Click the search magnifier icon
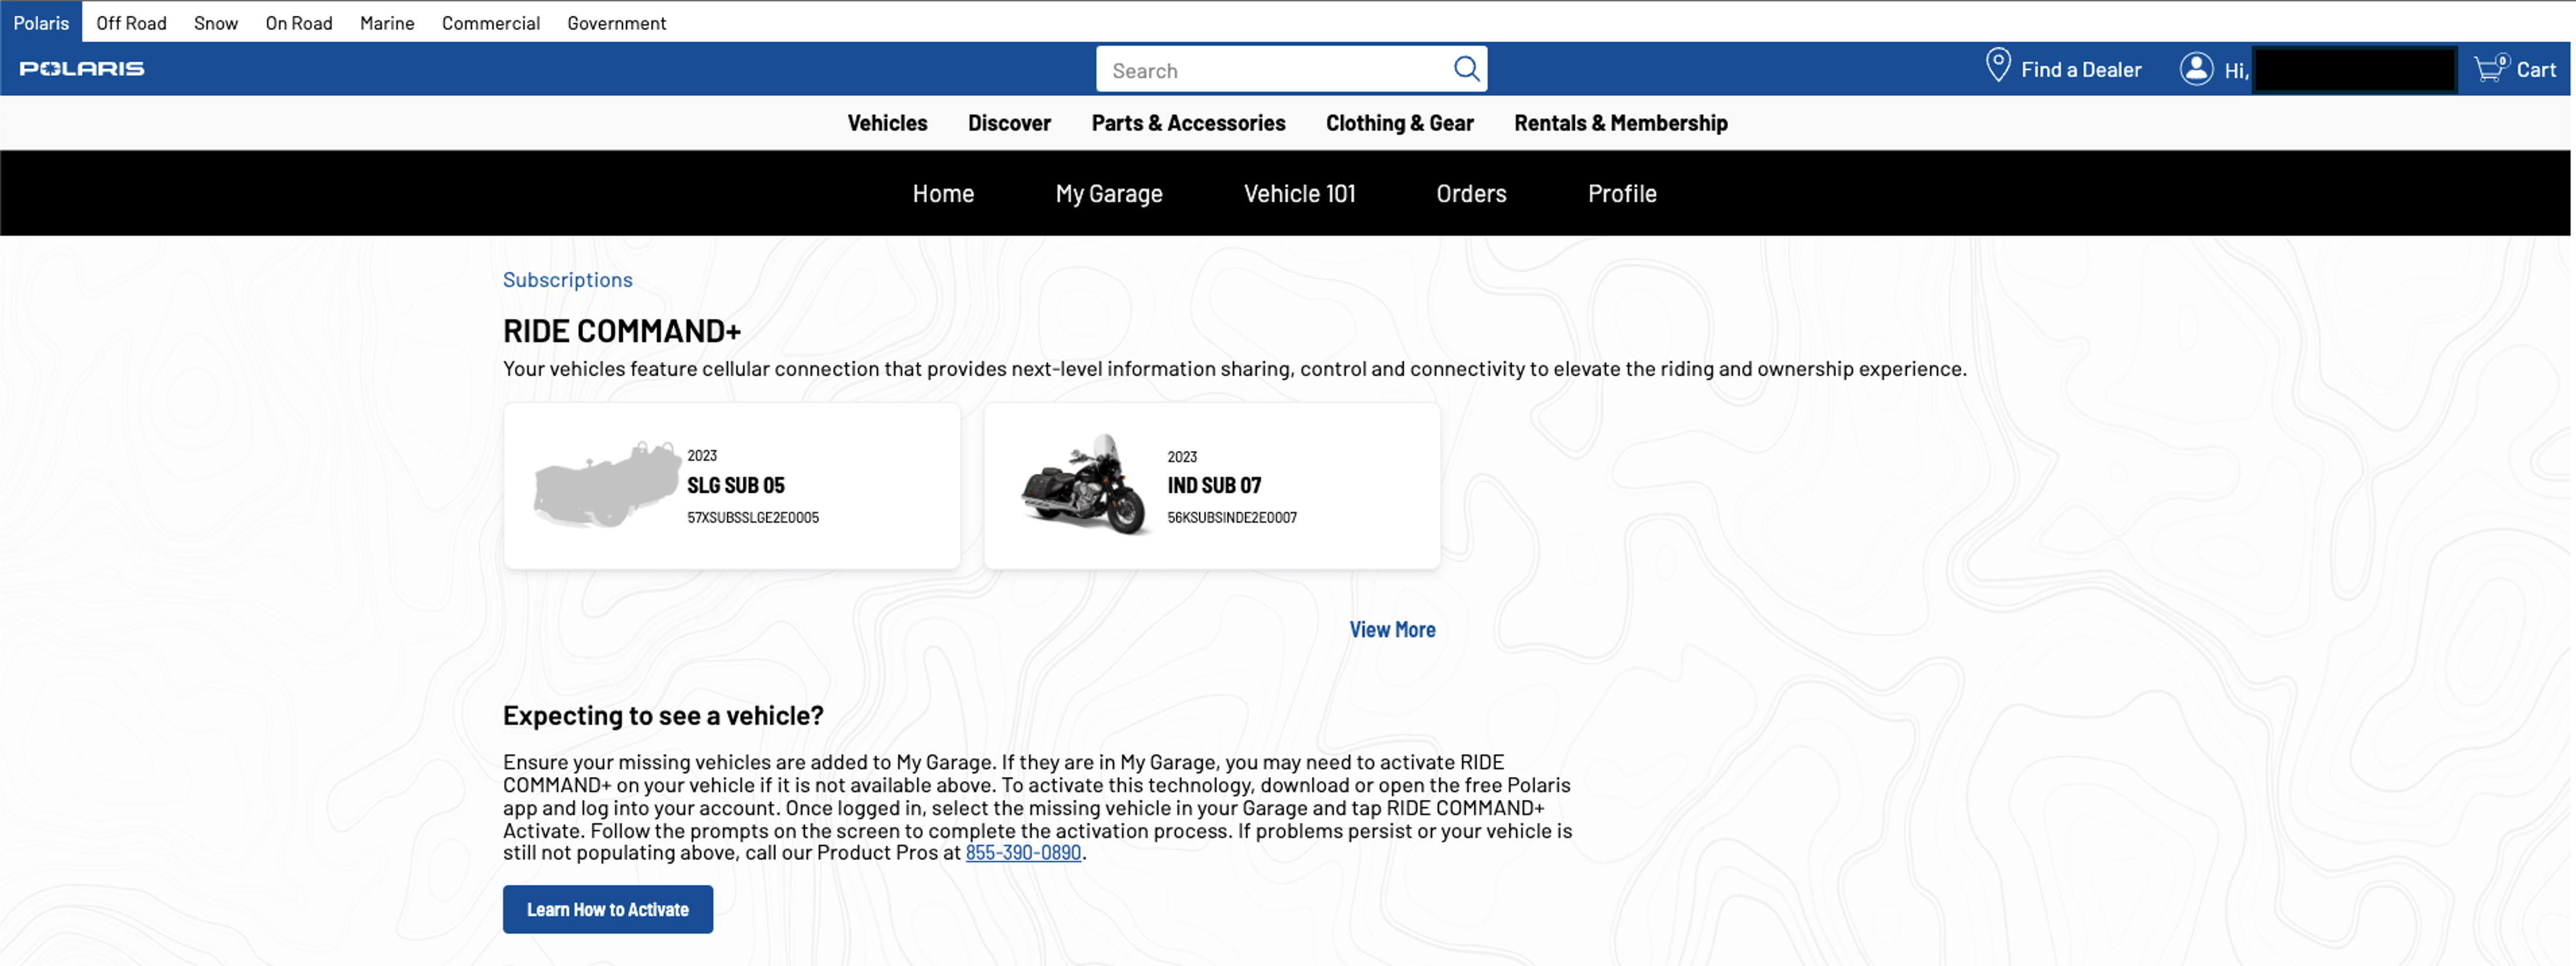This screenshot has height=966, width=2576. (1465, 68)
